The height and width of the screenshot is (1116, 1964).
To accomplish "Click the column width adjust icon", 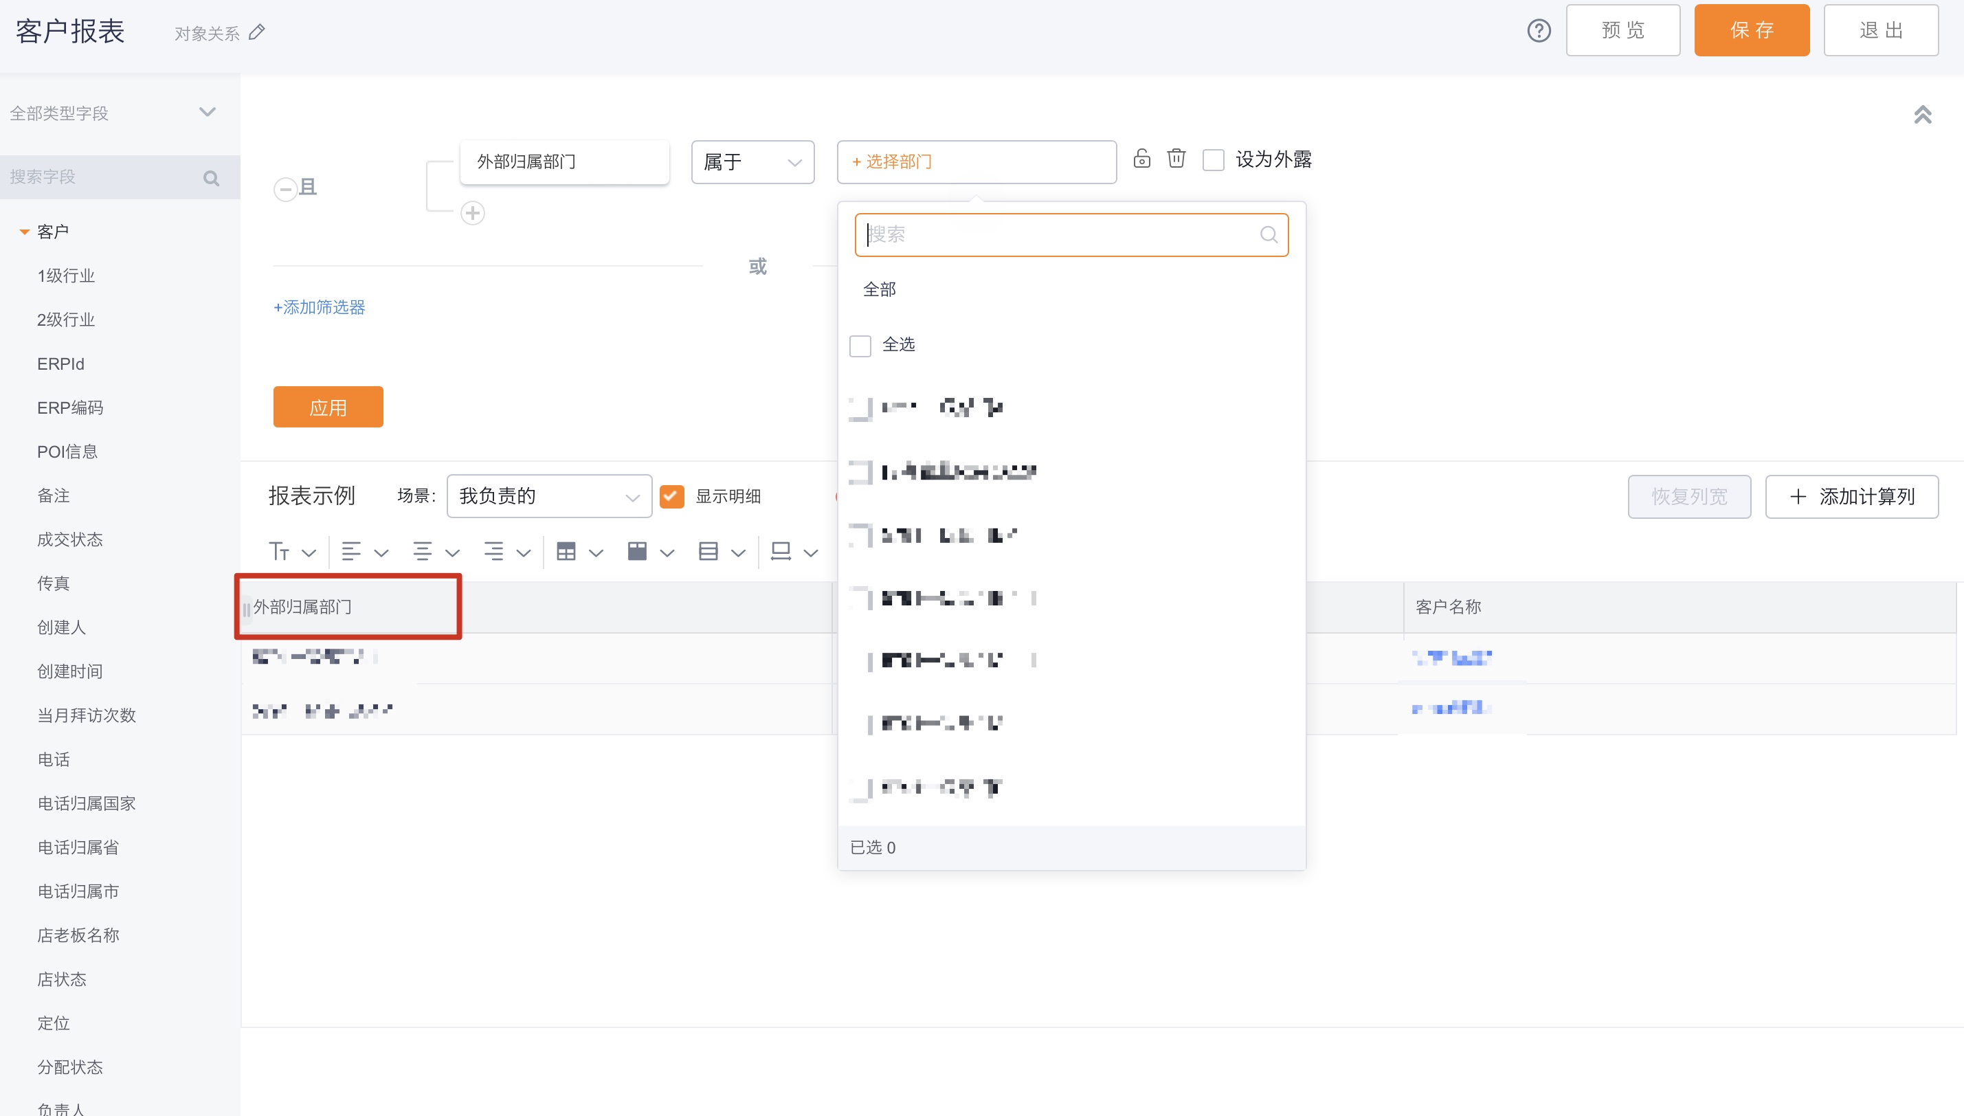I will point(779,551).
